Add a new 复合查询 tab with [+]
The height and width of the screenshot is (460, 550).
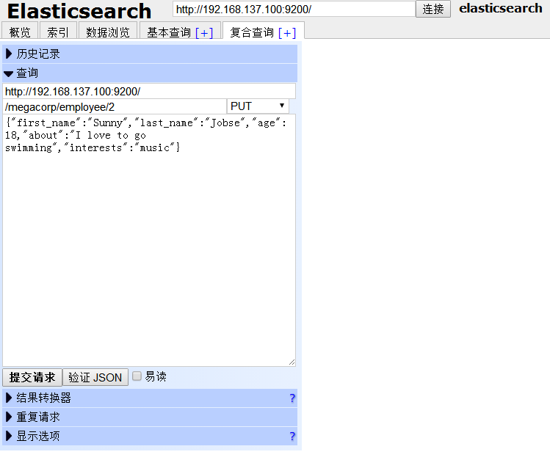[x=287, y=33]
